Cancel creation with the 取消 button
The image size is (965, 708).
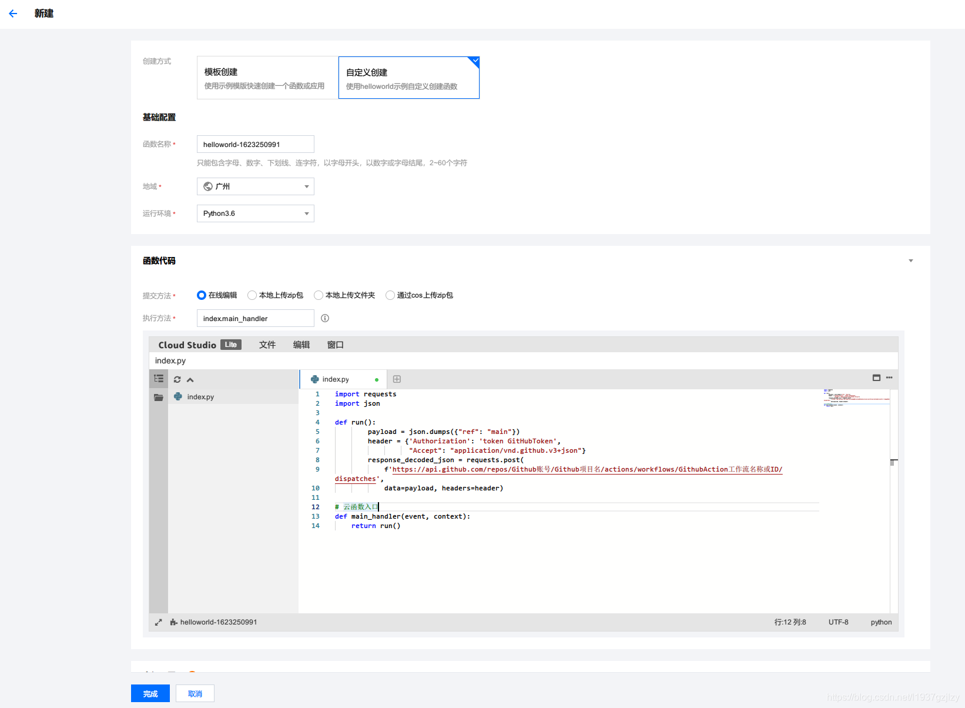195,693
